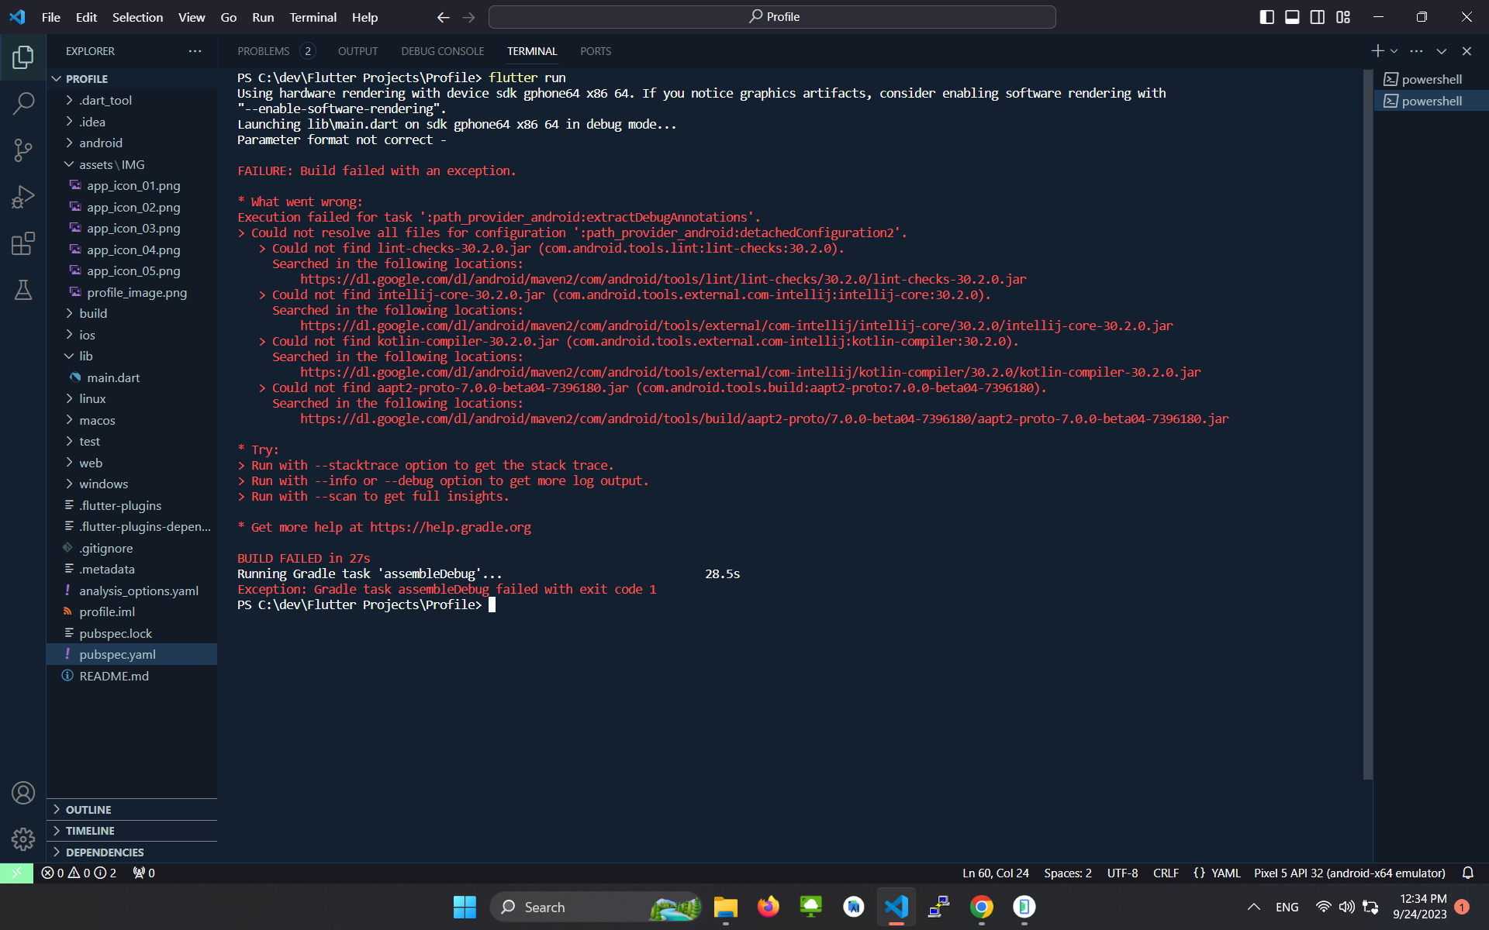Expand the OUTLINE section
The image size is (1489, 930).
pos(132,809)
